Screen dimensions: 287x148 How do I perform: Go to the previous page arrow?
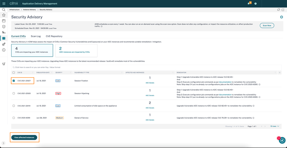coord(262,126)
